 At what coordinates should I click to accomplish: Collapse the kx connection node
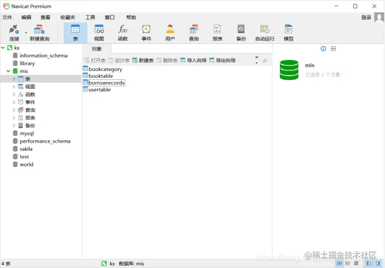3,48
